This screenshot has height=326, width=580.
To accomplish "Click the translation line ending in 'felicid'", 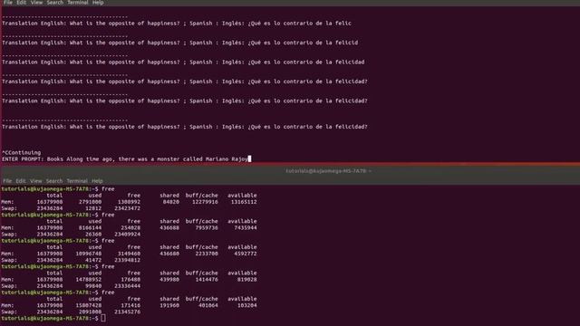I will pyautogui.click(x=180, y=43).
